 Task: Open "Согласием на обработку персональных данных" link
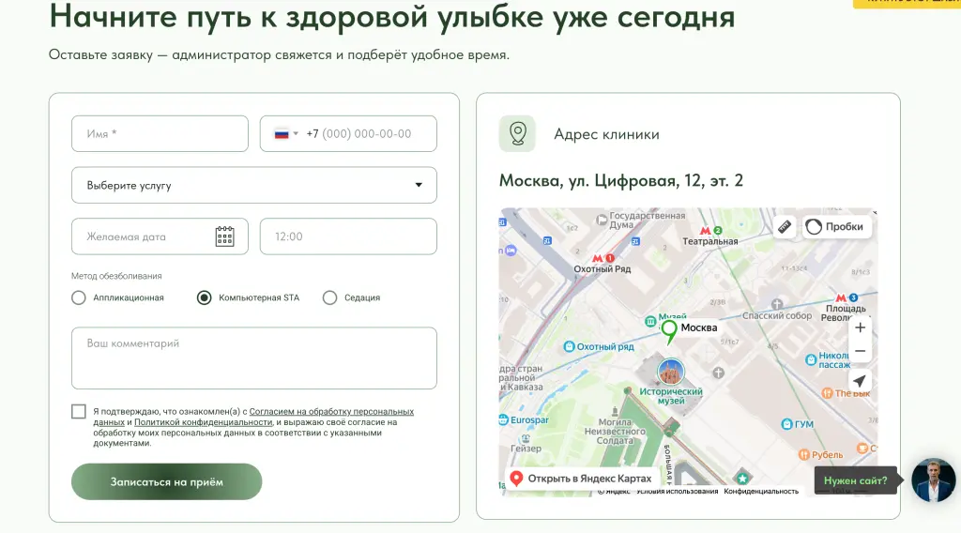coord(331,412)
